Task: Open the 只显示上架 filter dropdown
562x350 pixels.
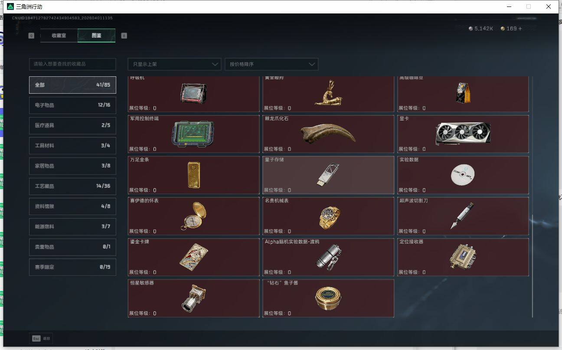Action: tap(174, 64)
